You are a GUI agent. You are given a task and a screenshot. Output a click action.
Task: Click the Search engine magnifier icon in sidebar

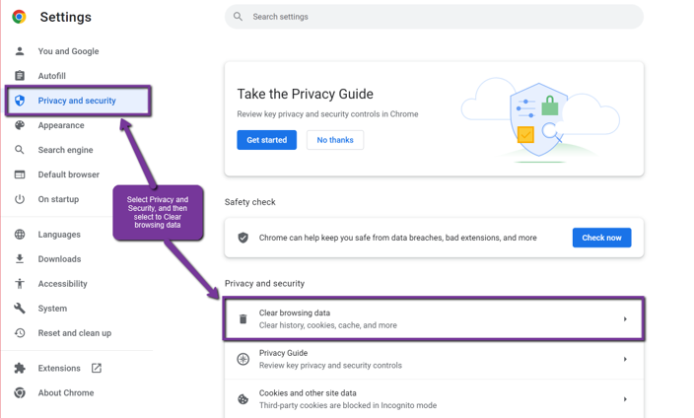click(20, 150)
